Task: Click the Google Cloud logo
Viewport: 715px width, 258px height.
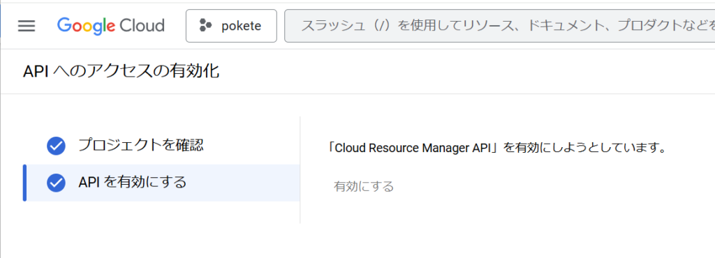Action: 111,26
